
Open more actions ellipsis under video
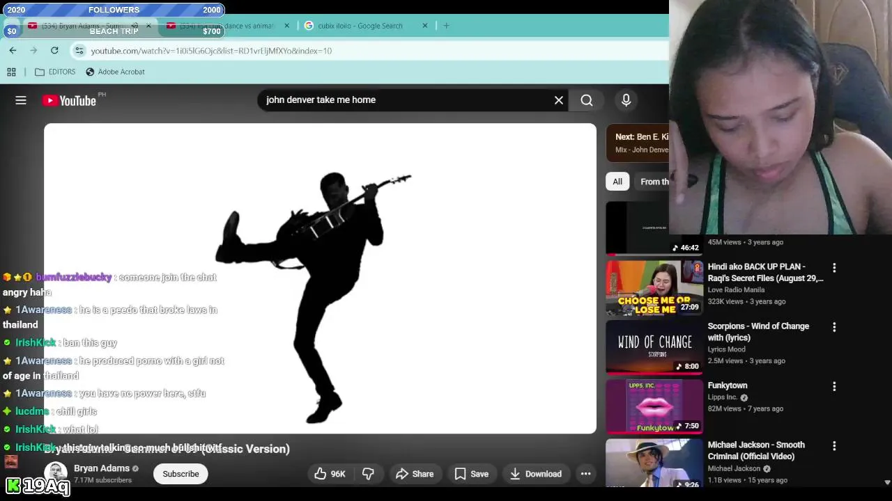586,474
